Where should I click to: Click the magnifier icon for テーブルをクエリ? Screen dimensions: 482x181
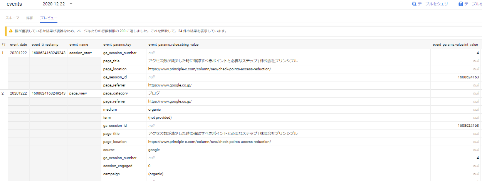click(x=414, y=4)
